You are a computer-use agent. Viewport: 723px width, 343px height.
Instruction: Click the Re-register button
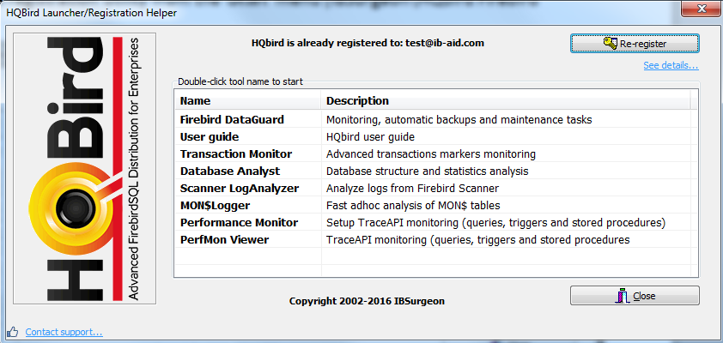pyautogui.click(x=635, y=43)
